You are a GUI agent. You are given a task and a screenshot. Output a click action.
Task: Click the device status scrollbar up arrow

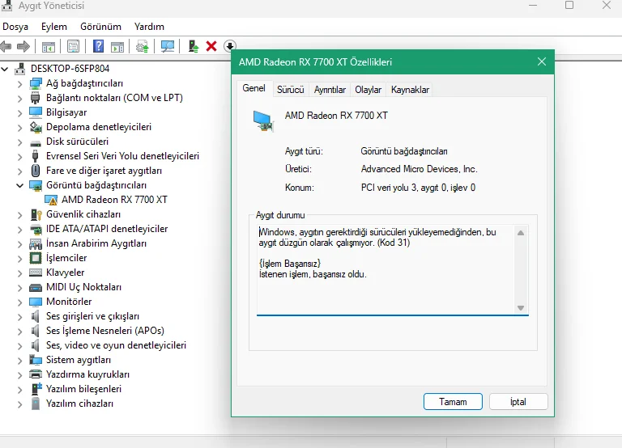(x=521, y=233)
